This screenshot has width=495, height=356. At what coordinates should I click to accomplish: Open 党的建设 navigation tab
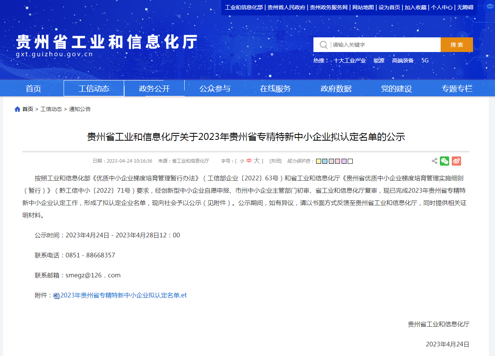(397, 89)
